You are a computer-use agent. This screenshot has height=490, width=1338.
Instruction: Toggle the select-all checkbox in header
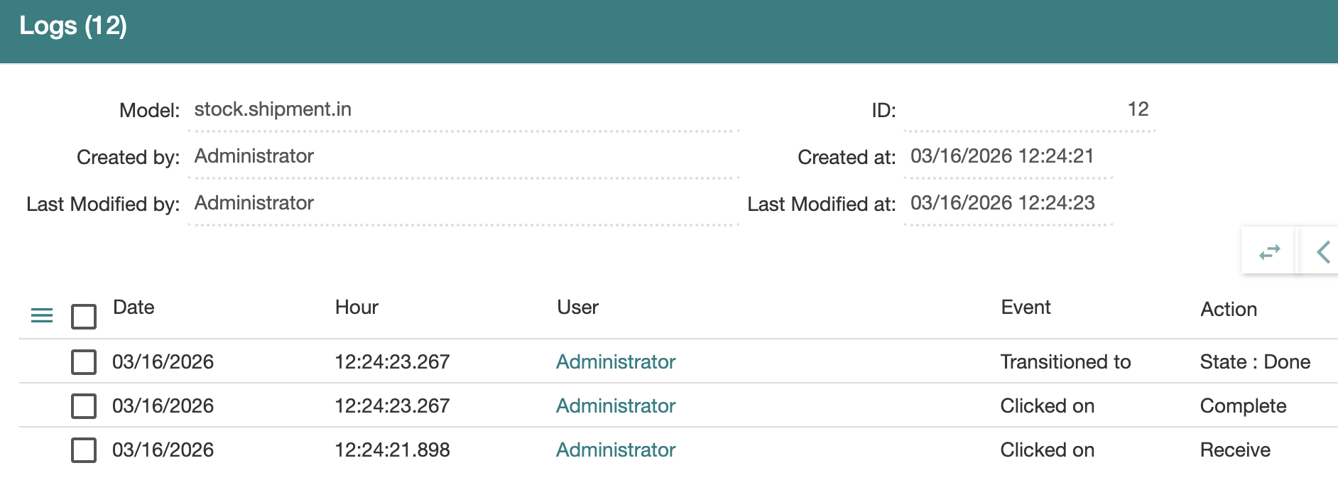point(84,316)
